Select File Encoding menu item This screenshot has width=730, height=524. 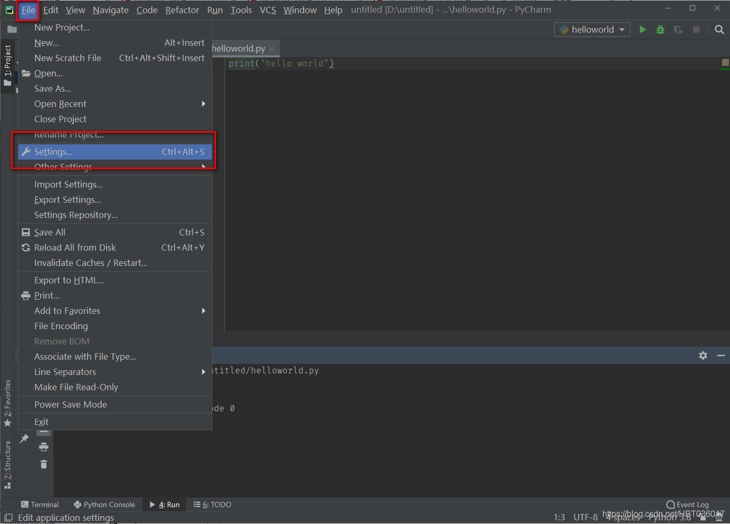(x=115, y=326)
